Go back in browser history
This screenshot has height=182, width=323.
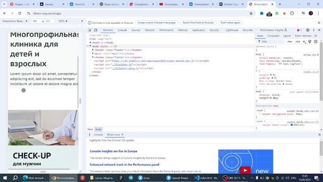pos(5,14)
